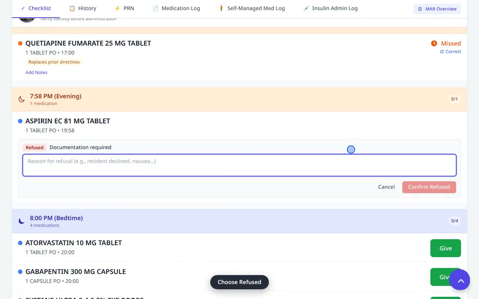The image size is (479, 299).
Task: Click the red Refused badge
Action: tap(34, 148)
